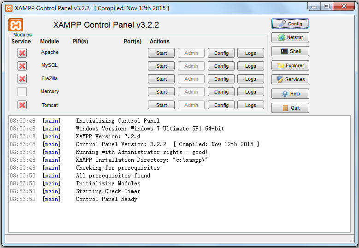Quit the XAMPP Control Panel
Screen dimensions: 359x248
click(x=290, y=108)
